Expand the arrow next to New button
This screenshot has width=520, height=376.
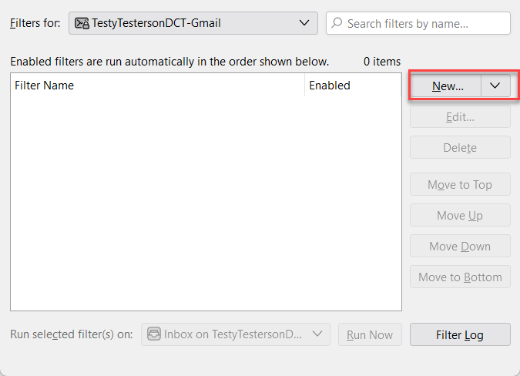click(x=495, y=86)
